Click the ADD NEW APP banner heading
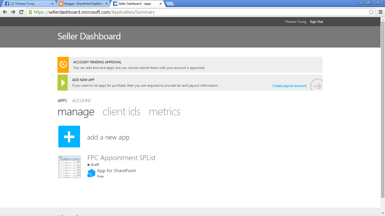Image resolution: width=385 pixels, height=216 pixels. click(x=83, y=80)
